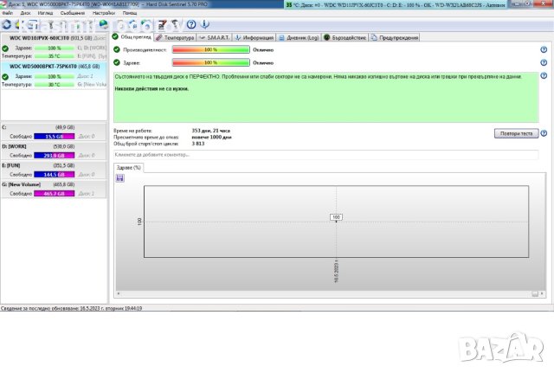Screen dimensions: 554x373
Task: Click the help icon beside the Производителност bar
Action: [x=544, y=49]
